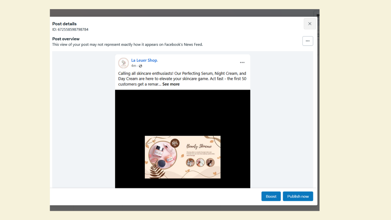Click the 4m post timestamp
391x220 pixels.
[x=134, y=66]
